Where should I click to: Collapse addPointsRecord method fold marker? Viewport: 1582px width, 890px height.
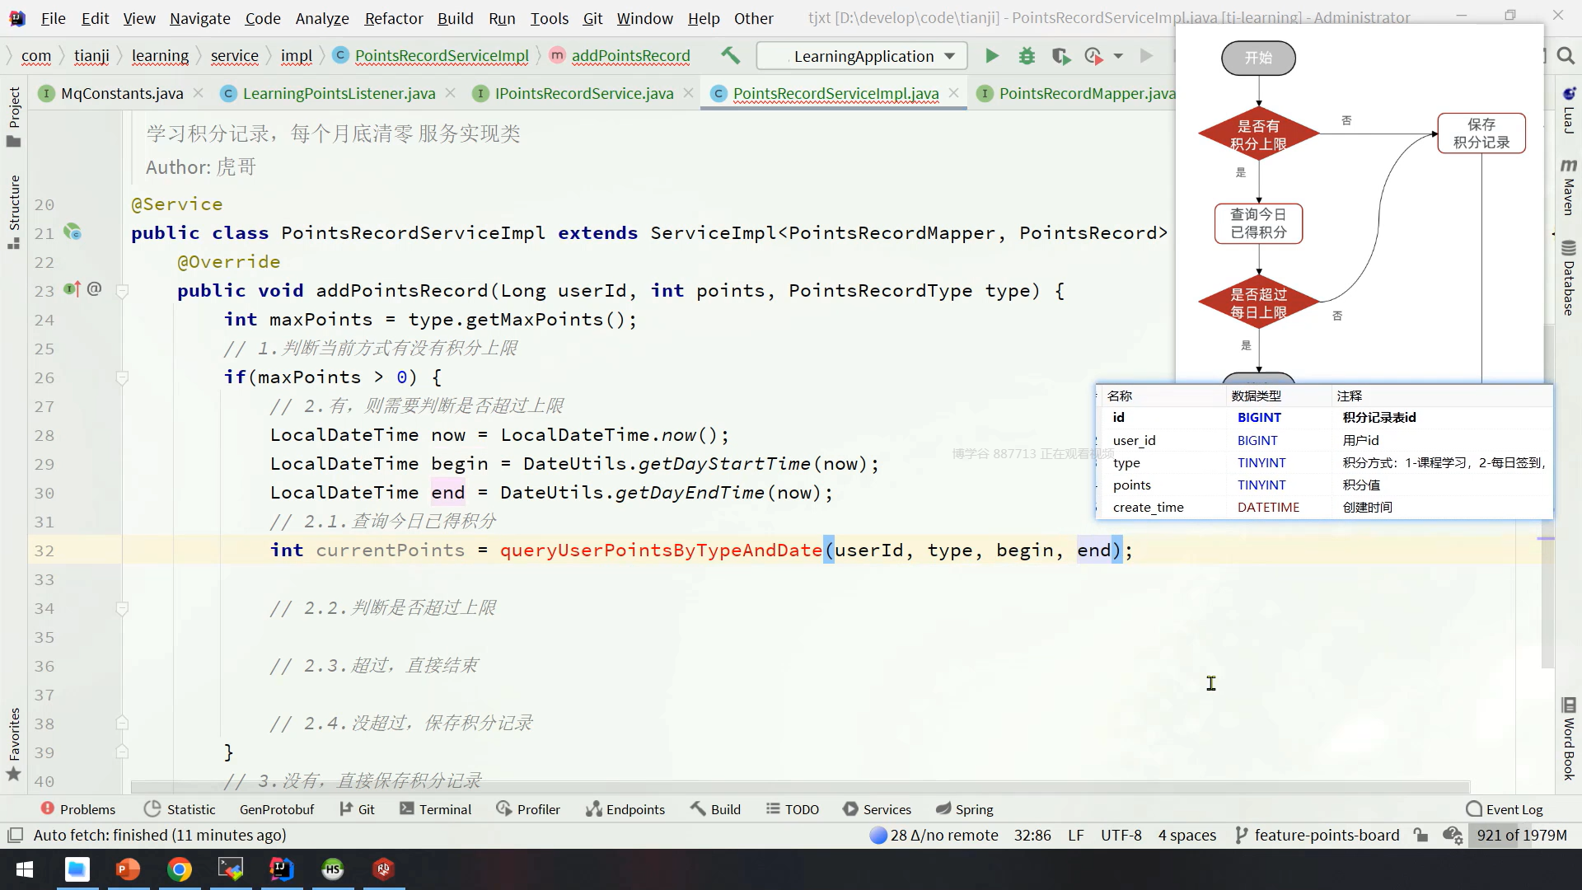click(122, 291)
